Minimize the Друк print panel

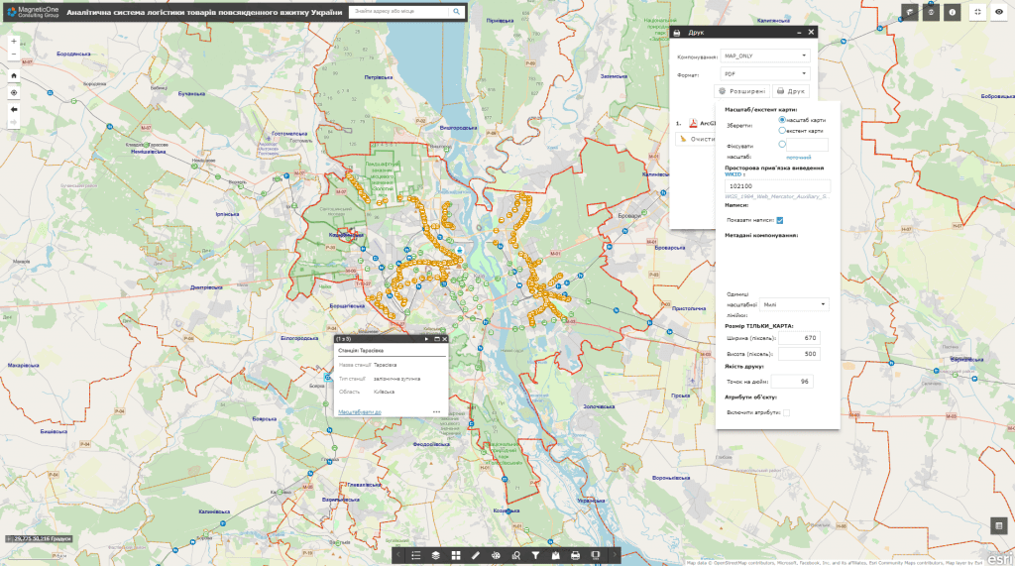tap(800, 32)
